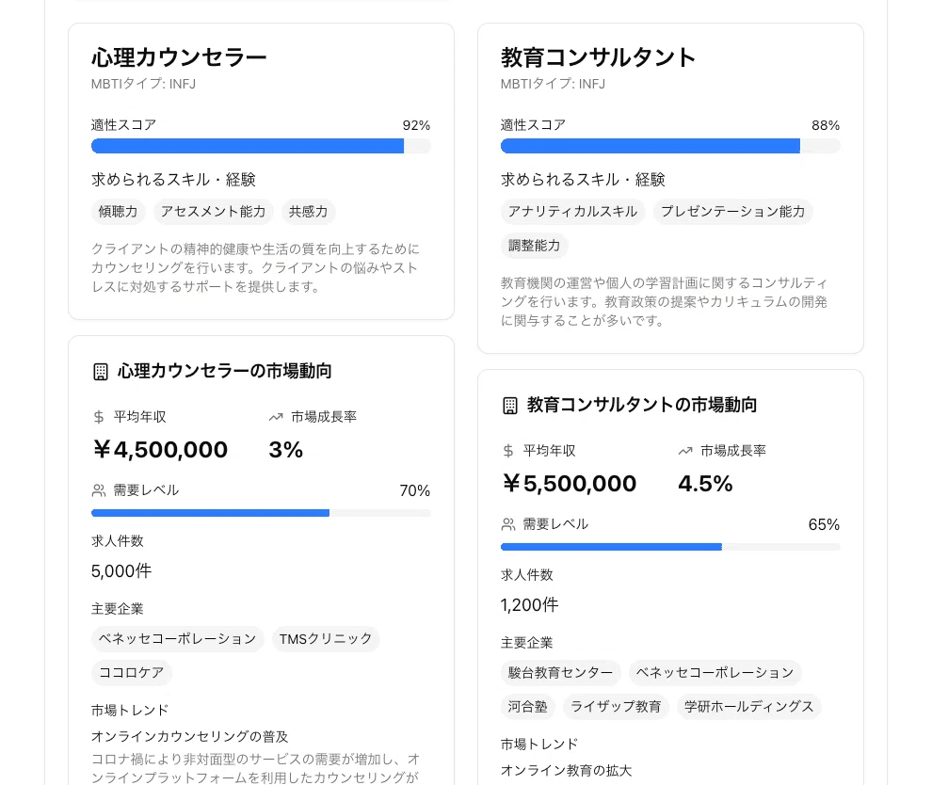Click the dollar icon in the 教育コンサルタント market card

(x=508, y=451)
